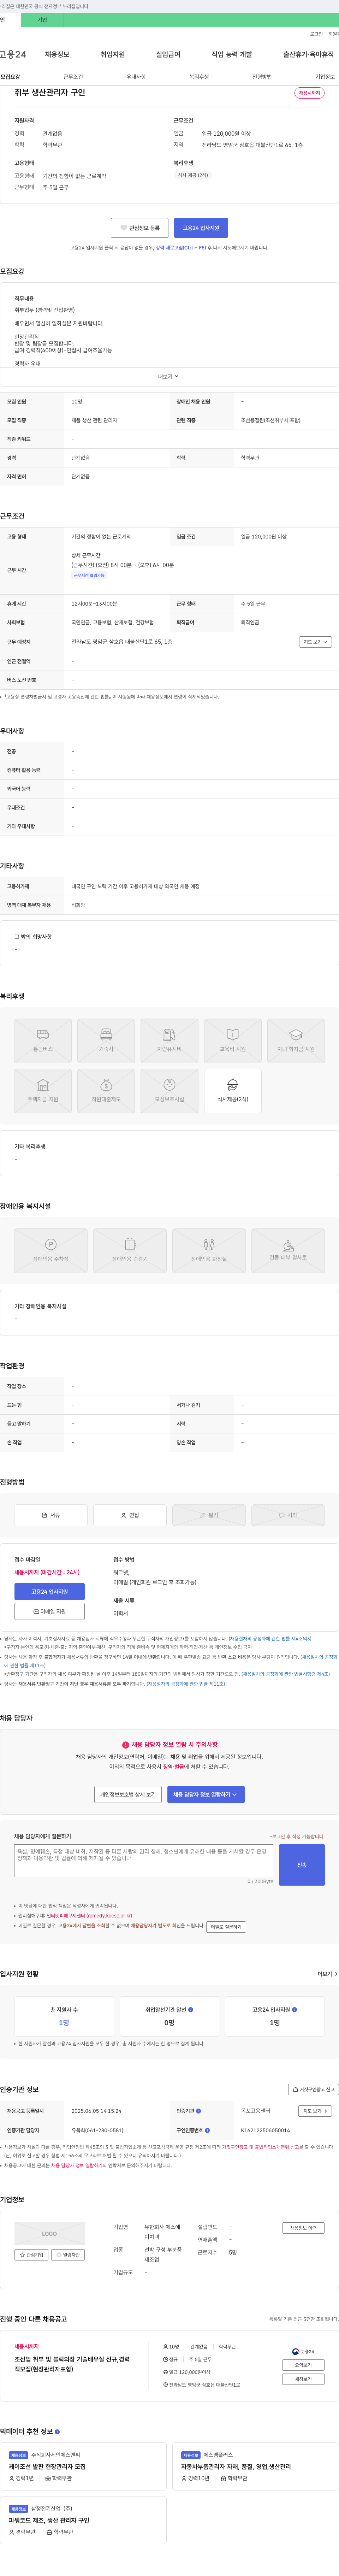Click the 관심기업 star button
Screen dimensions: 339x2576
click(x=31, y=2254)
